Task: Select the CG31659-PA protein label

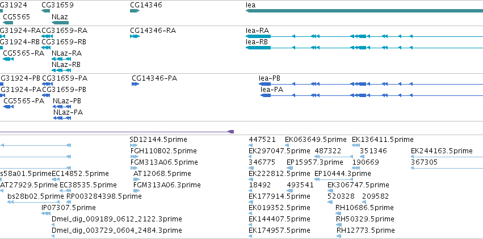Action: click(65, 78)
